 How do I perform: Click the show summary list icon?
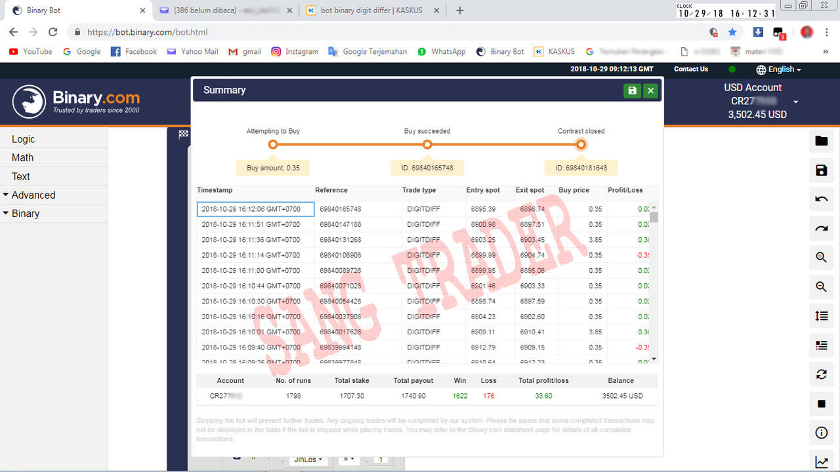(x=821, y=345)
